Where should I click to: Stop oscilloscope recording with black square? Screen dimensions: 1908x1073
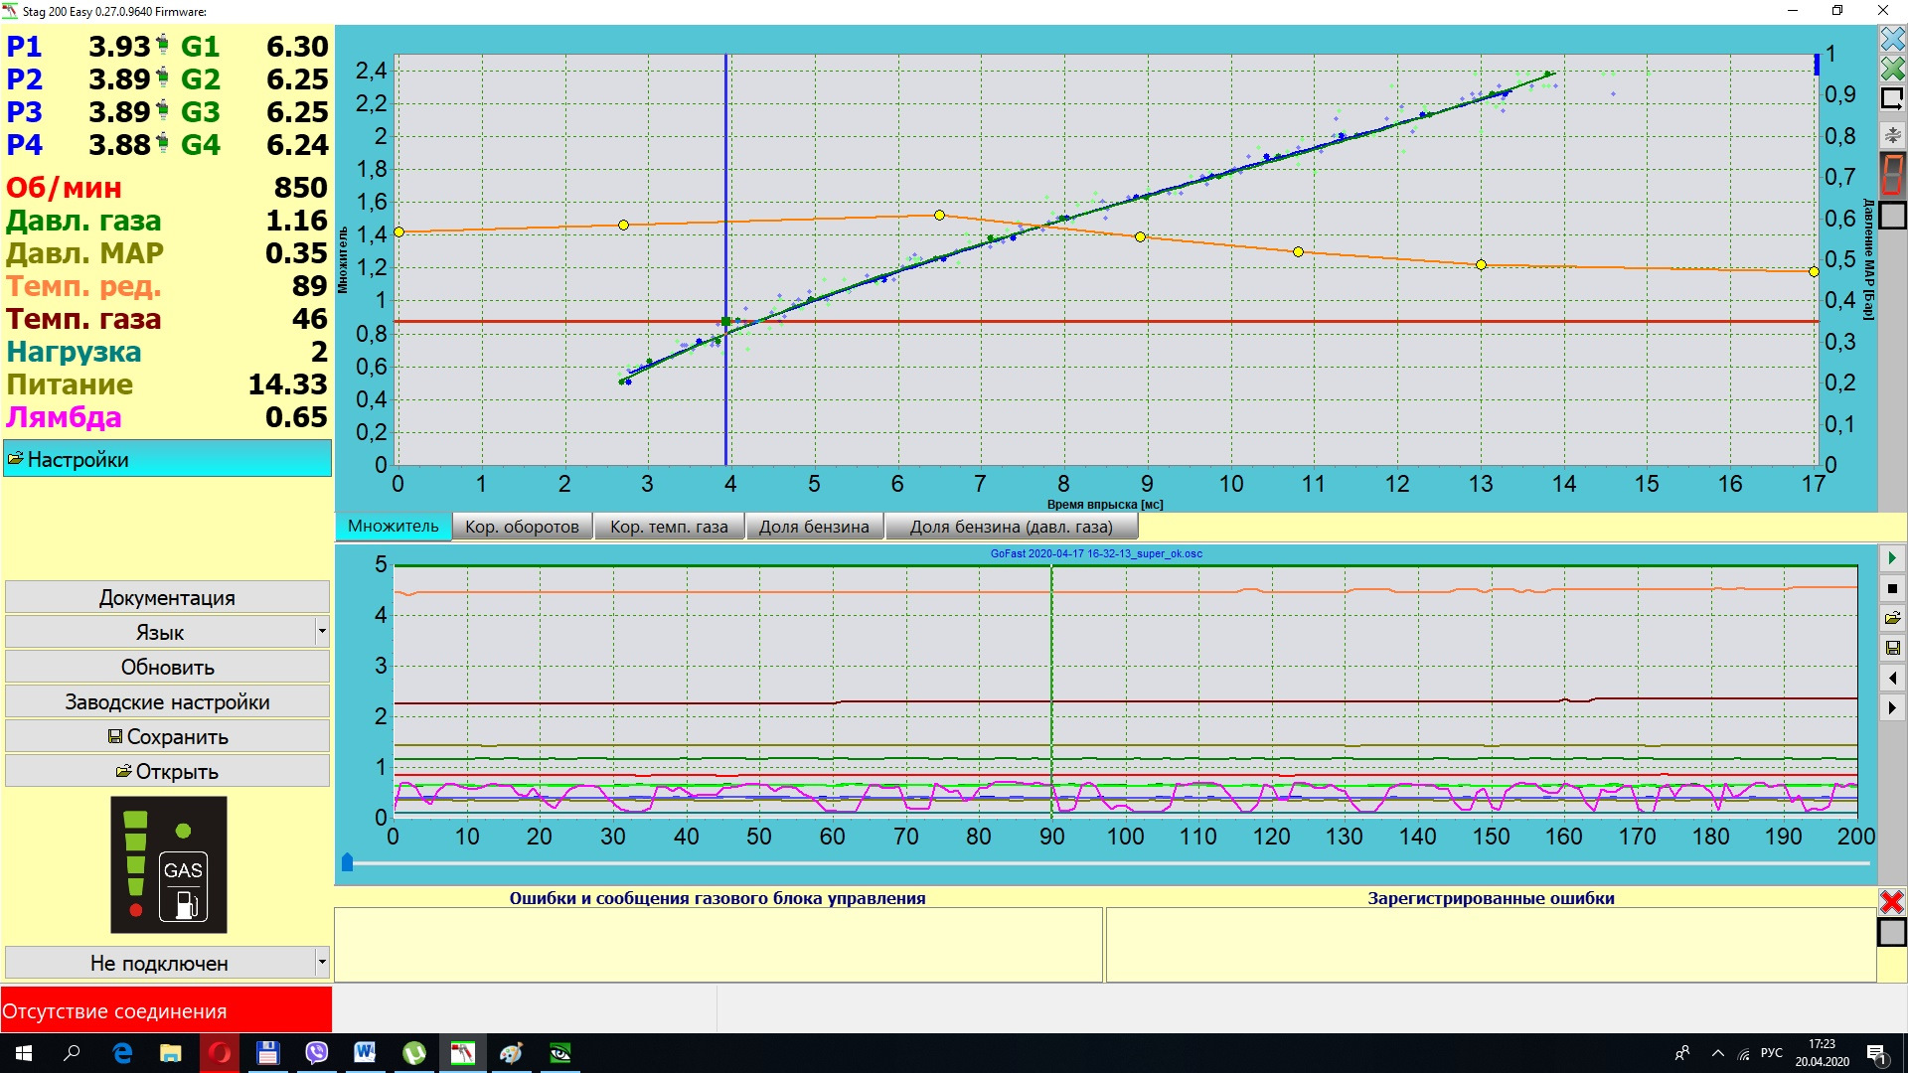[x=1892, y=588]
